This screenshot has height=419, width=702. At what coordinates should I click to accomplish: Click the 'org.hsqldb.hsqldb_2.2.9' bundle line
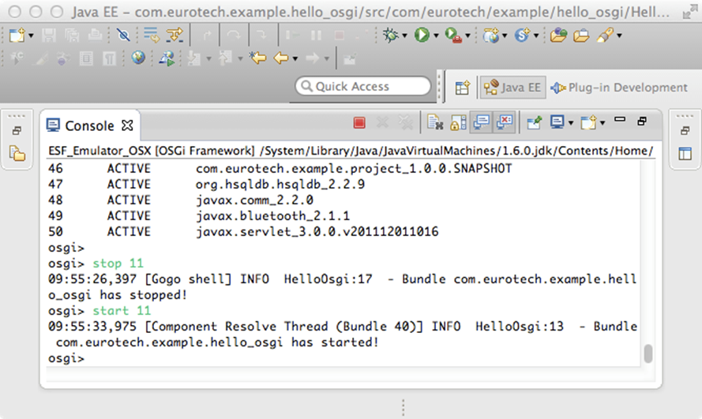pyautogui.click(x=280, y=184)
